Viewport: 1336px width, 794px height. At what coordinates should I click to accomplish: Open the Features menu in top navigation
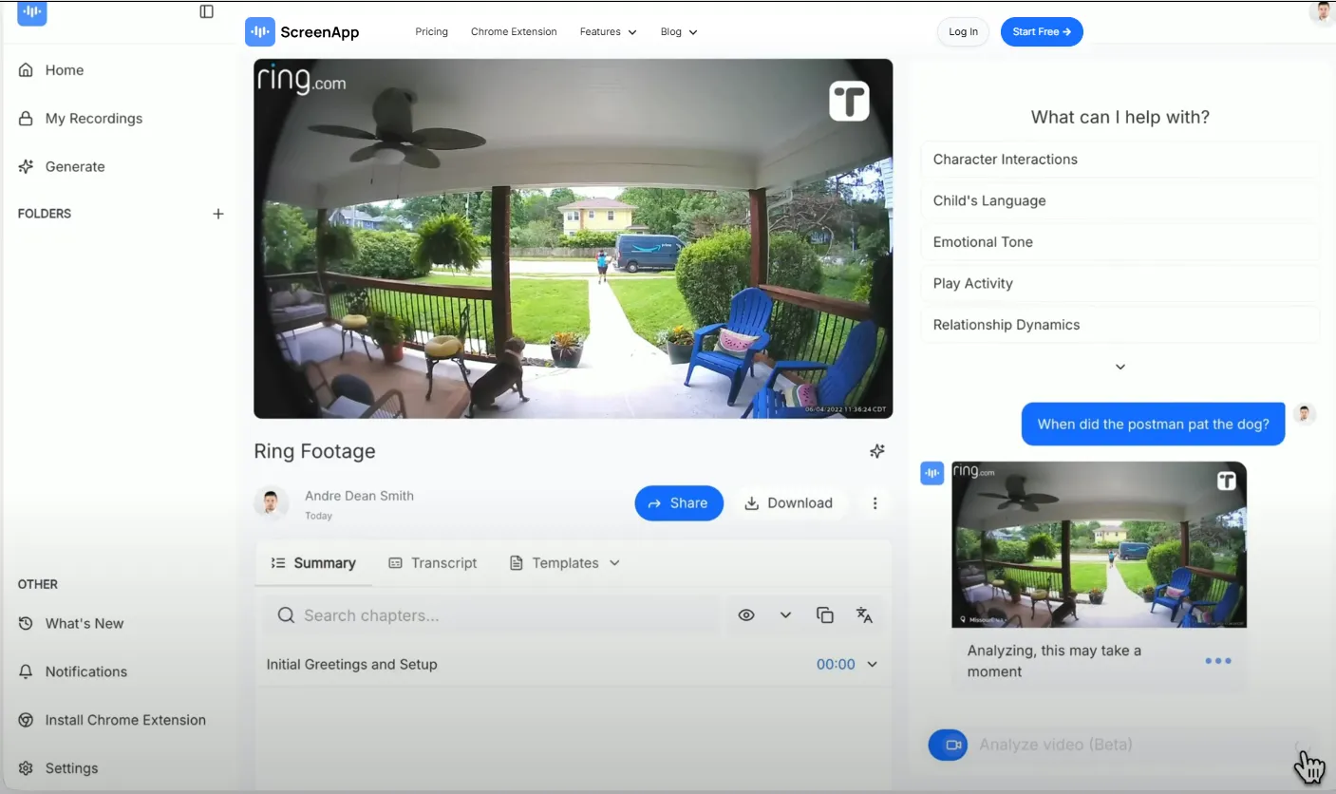point(608,31)
